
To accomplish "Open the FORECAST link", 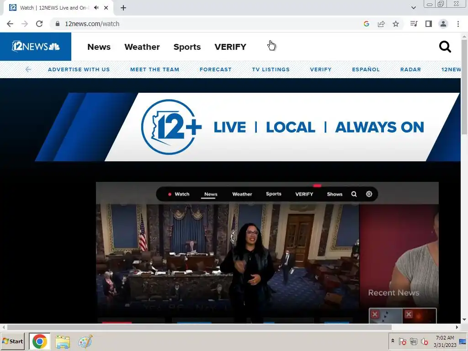I will click(x=216, y=69).
